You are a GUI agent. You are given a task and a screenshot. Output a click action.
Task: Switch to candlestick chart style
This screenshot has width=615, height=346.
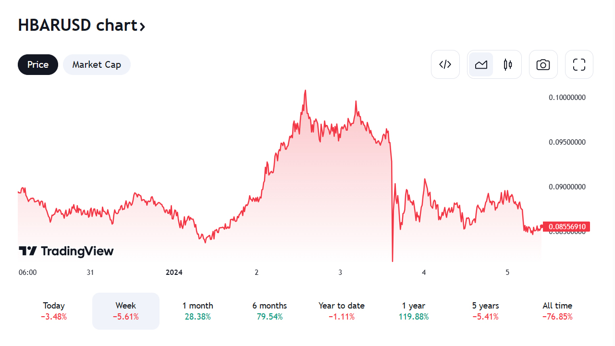[508, 64]
